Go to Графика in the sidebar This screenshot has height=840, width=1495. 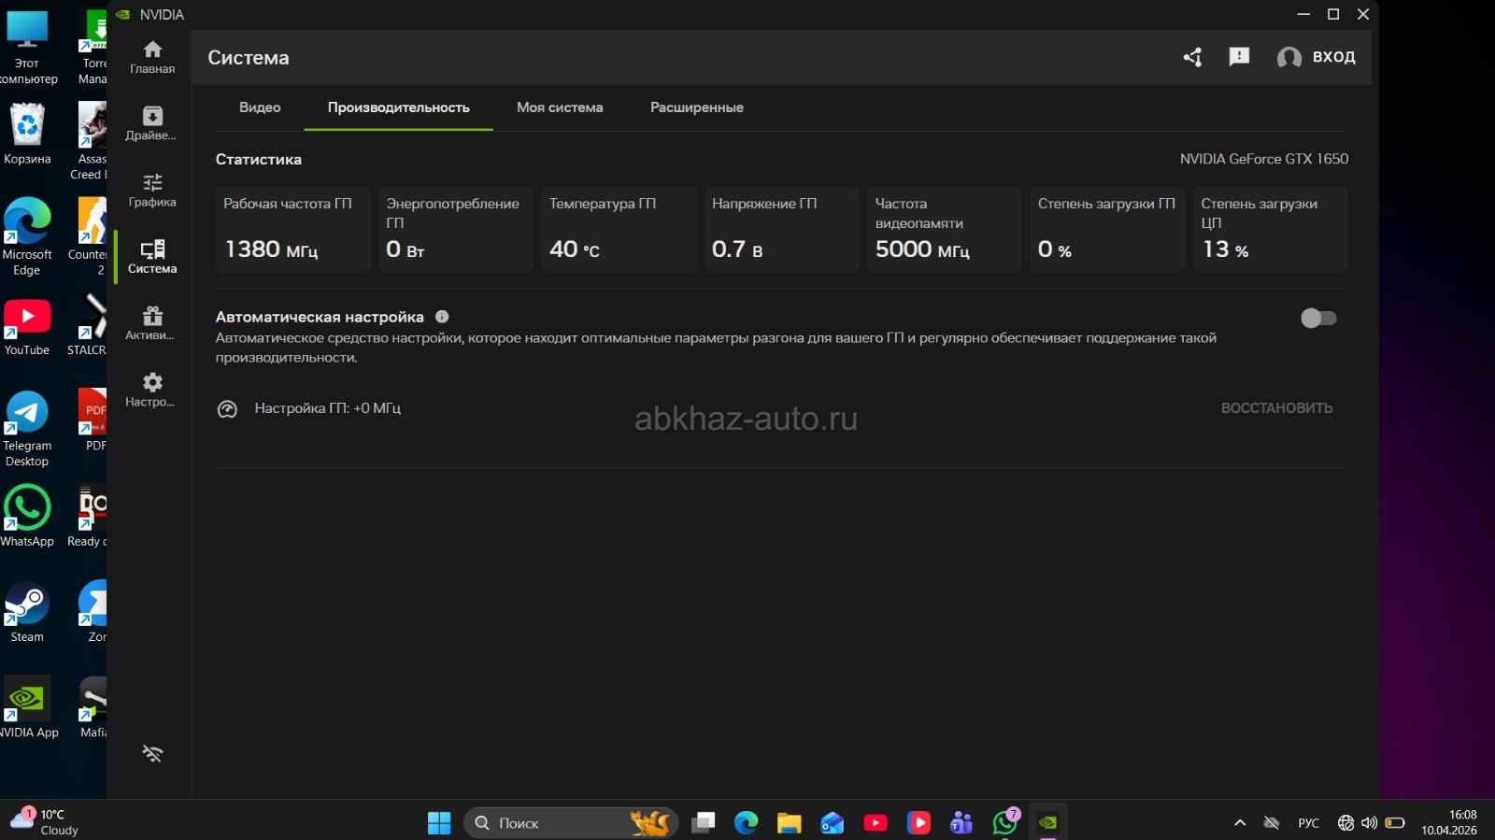pyautogui.click(x=152, y=190)
